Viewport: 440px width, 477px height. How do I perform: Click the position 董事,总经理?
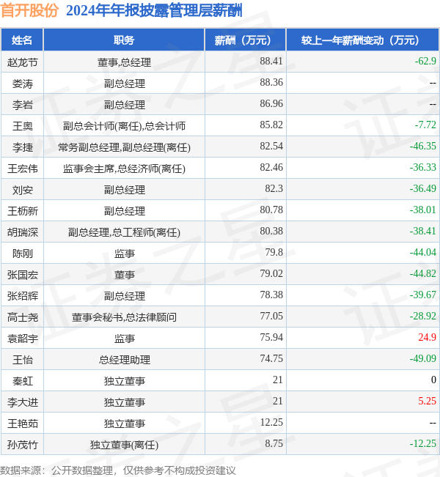tap(124, 62)
